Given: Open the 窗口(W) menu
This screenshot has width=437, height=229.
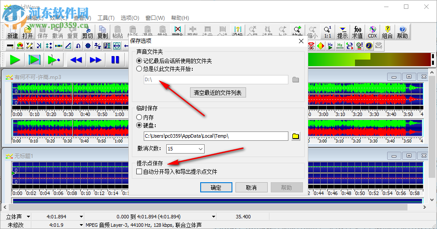Looking at the screenshot, I should click(x=155, y=18).
